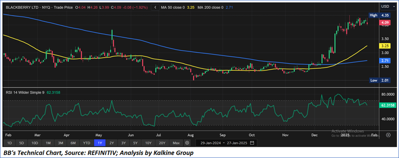Open chart settings gear beside Max
Viewport: 399px width, 158px height.
[x=187, y=143]
